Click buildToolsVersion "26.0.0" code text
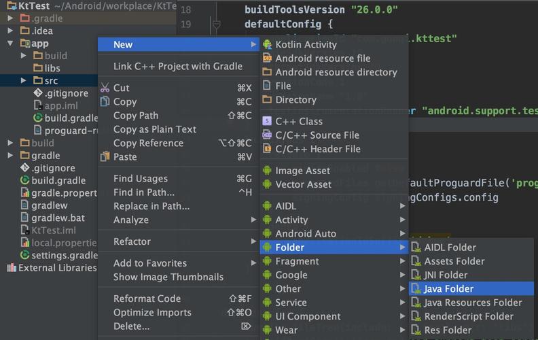538x340 pixels. [321, 10]
